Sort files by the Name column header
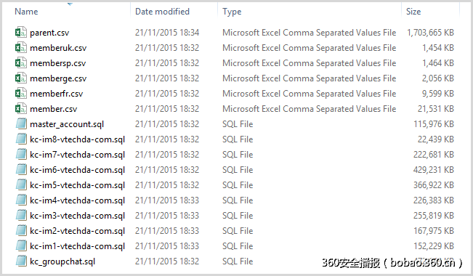473x276 pixels. pos(26,12)
